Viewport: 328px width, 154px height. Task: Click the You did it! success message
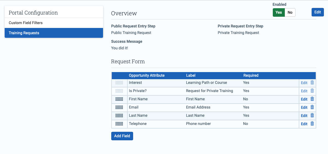[119, 48]
